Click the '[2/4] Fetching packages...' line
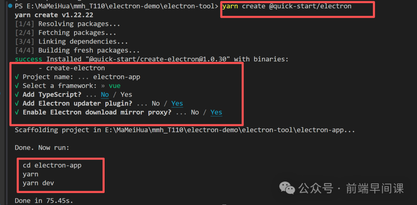This screenshot has height=205, width=417. click(x=66, y=33)
